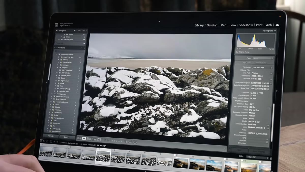
Task: Expand the Navigator panel
Action: pyautogui.click(x=57, y=31)
